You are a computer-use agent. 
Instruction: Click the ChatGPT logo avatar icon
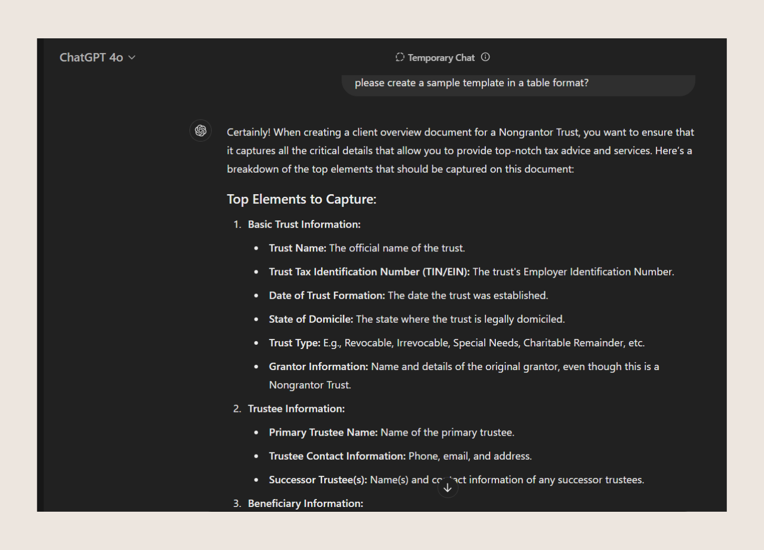tap(200, 131)
